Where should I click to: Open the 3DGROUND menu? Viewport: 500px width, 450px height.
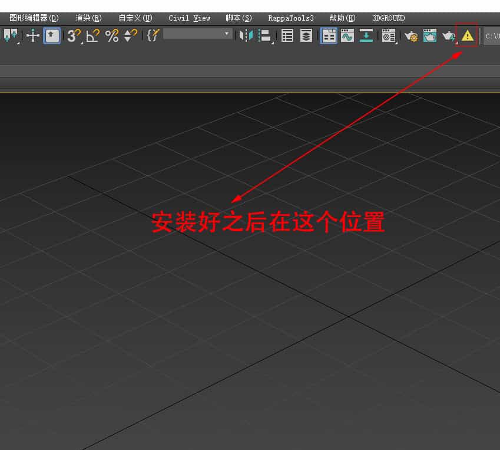point(389,18)
